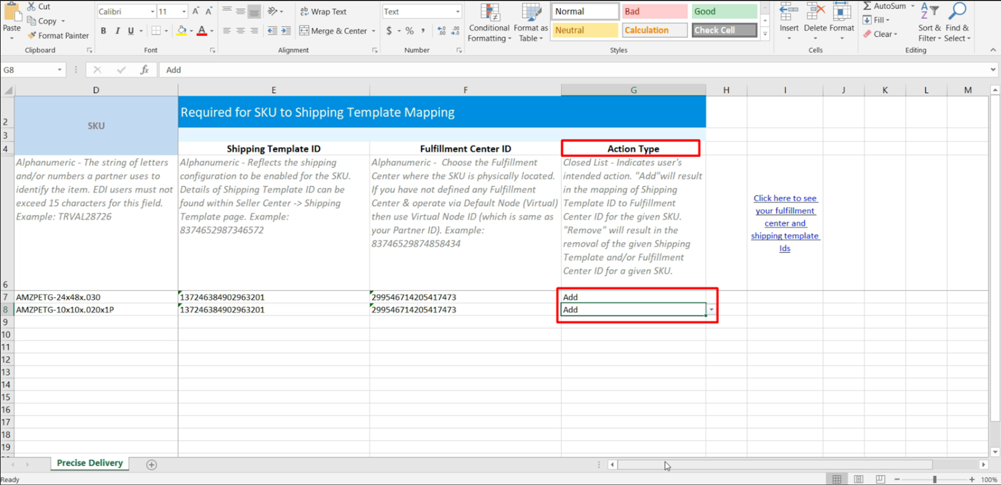
Task: Expand the formula bar
Action: click(x=993, y=70)
